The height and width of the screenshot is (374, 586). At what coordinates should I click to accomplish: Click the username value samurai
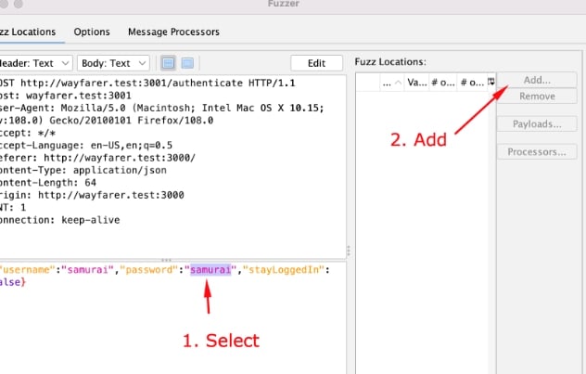coord(87,270)
